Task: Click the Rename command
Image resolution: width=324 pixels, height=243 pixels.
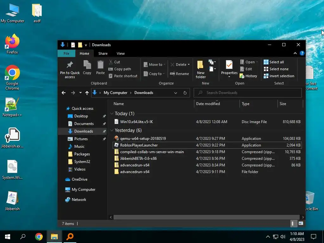Action: (179, 73)
